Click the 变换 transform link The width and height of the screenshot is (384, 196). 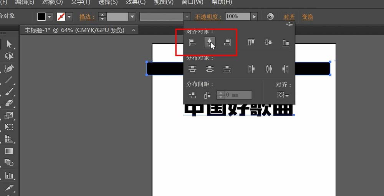click(x=307, y=17)
